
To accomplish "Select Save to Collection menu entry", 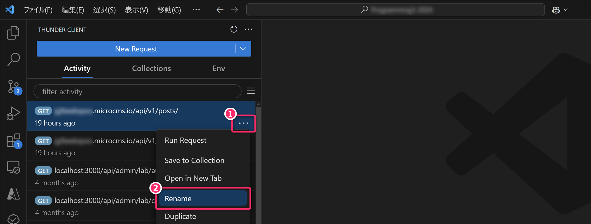I will point(194,161).
